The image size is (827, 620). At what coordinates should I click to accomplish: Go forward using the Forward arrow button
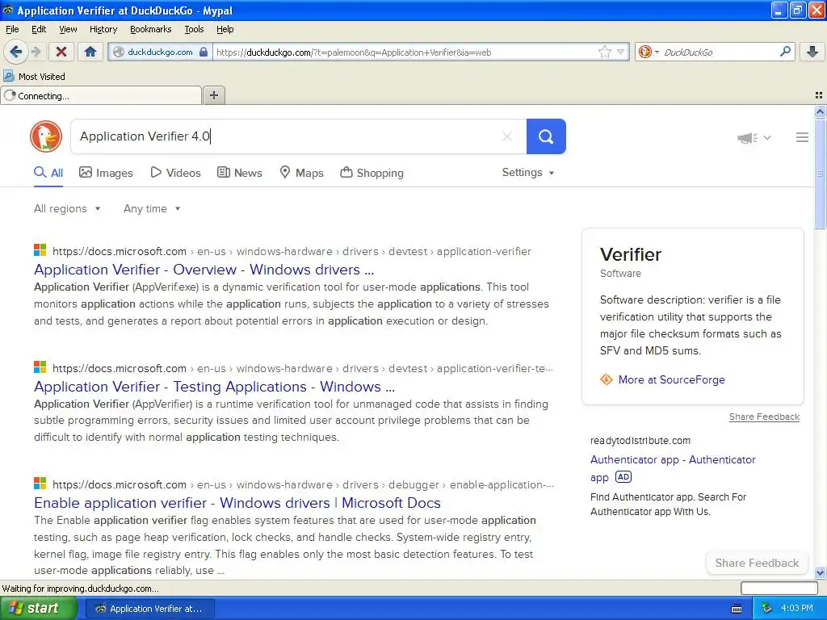(x=36, y=52)
